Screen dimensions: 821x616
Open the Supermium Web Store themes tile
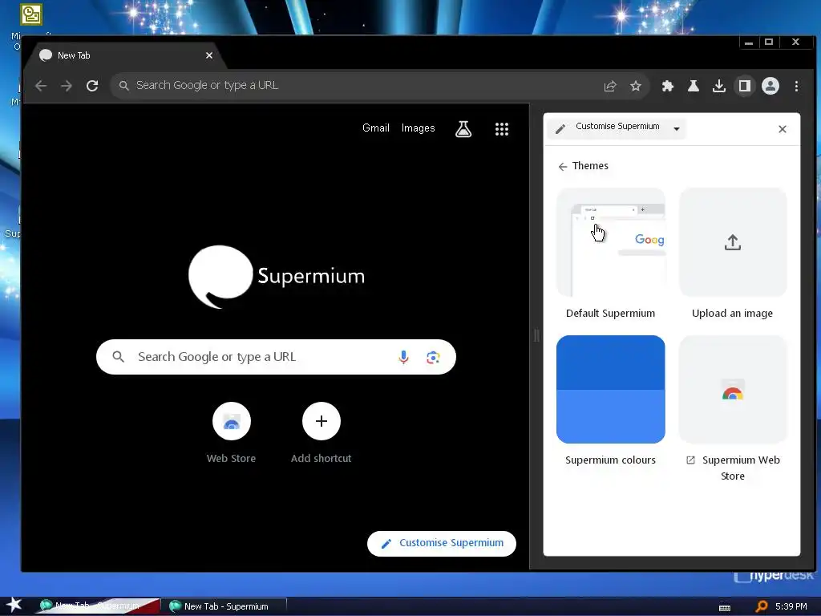[733, 389]
